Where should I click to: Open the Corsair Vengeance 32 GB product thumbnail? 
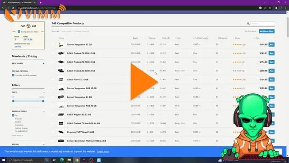click(61, 44)
